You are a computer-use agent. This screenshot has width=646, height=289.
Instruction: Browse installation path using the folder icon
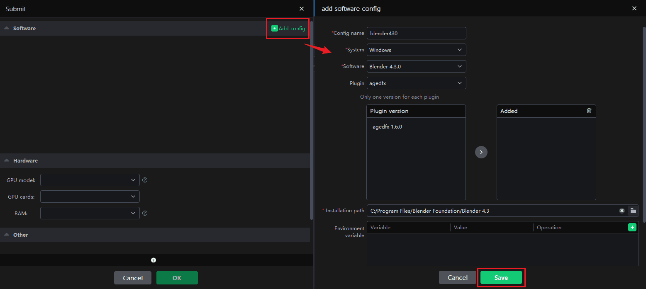click(x=633, y=211)
